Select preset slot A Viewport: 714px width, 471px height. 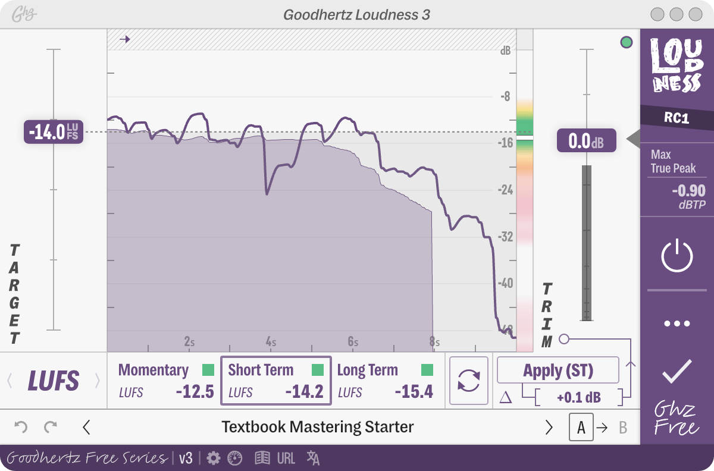[x=581, y=428]
